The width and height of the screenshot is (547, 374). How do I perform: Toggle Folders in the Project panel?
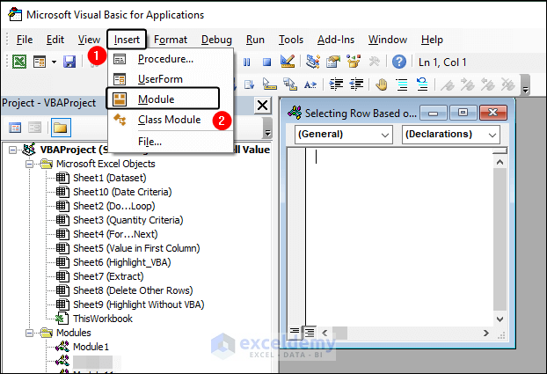(x=61, y=128)
